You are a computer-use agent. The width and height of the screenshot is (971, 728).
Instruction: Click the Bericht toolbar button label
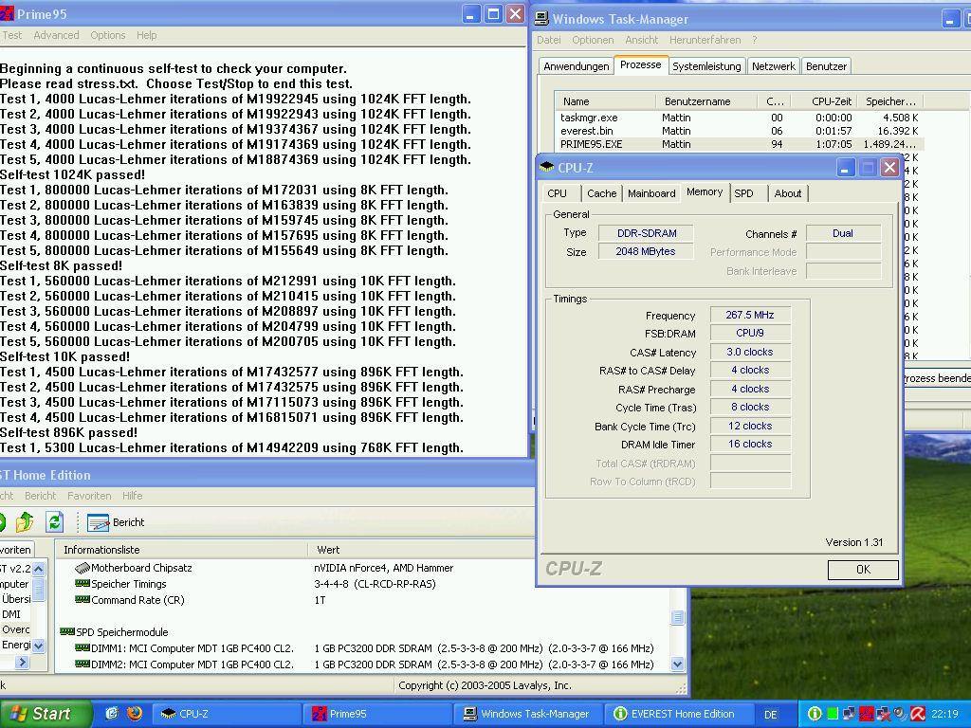(x=128, y=522)
